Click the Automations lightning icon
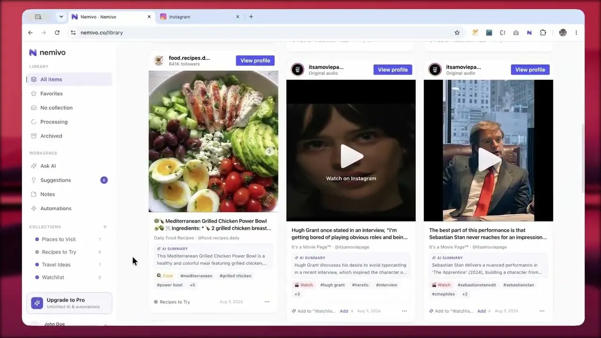The height and width of the screenshot is (338, 601). pos(34,208)
